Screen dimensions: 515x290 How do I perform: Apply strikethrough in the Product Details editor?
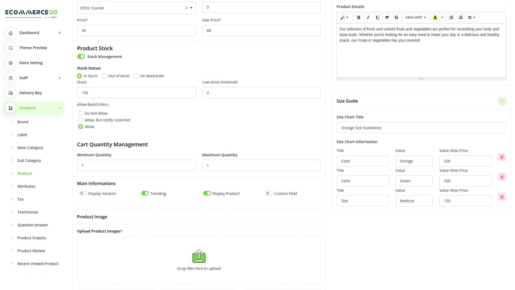[396, 17]
